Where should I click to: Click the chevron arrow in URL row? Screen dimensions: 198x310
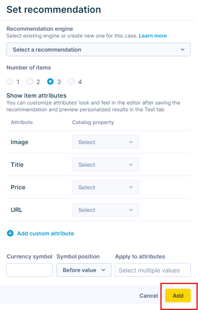(x=131, y=210)
